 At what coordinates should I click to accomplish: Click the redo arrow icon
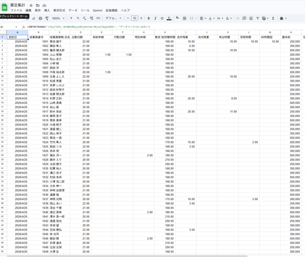tap(34, 18)
